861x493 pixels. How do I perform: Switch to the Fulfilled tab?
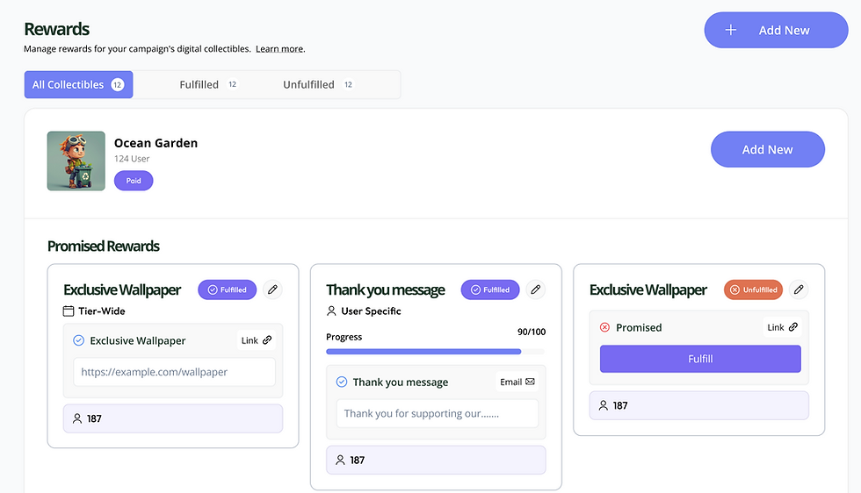(x=199, y=85)
